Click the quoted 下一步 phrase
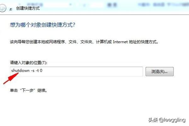This screenshot has height=126, width=189. pos(28,90)
